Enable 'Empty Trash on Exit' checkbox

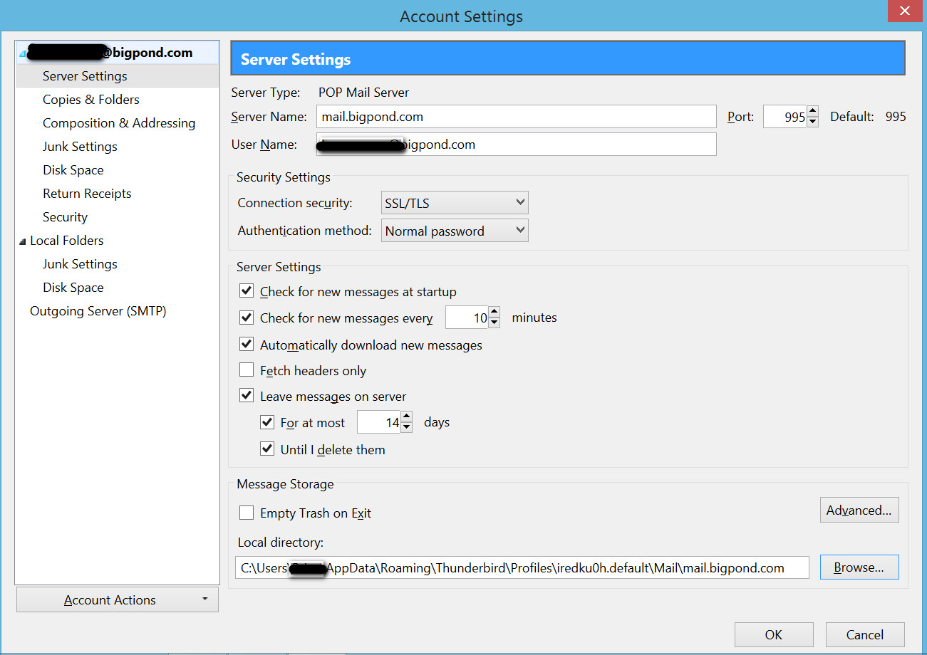[x=247, y=513]
